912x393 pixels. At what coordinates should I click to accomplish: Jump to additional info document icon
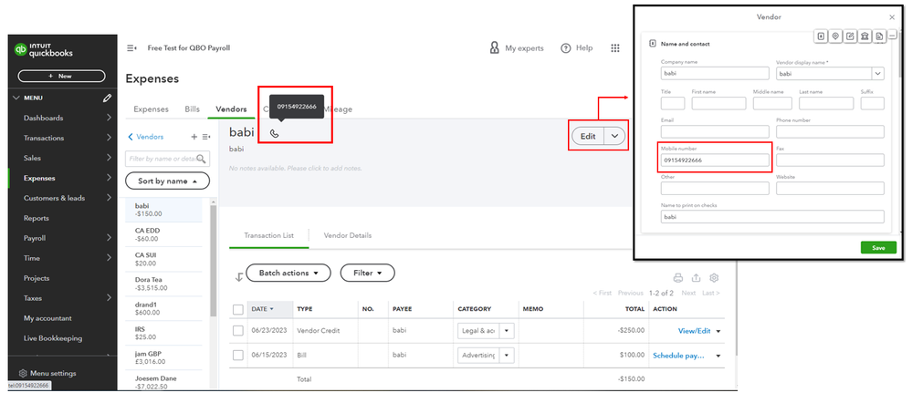(879, 36)
